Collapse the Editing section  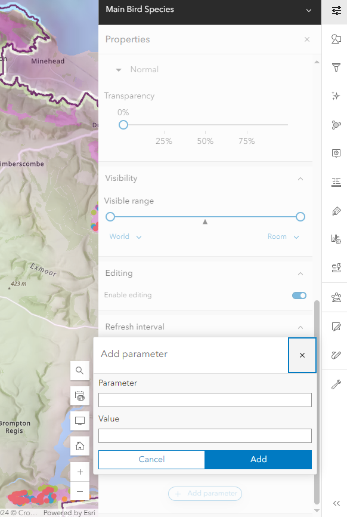click(300, 273)
